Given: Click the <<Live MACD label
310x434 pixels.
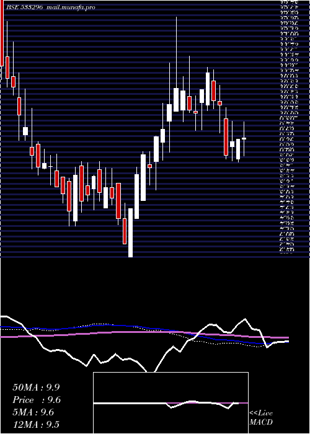Looking at the screenshot, I should tap(261, 418).
